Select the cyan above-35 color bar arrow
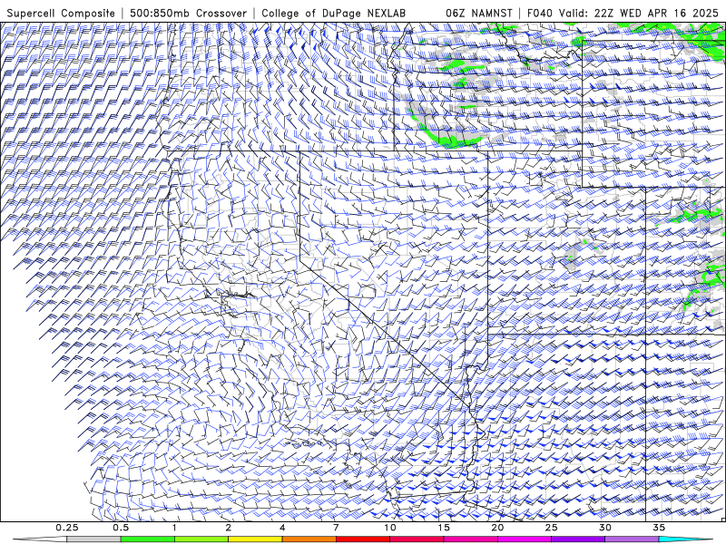The width and height of the screenshot is (726, 544). coord(685,539)
